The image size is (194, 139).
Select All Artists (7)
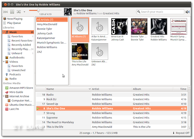(x=52, y=20)
